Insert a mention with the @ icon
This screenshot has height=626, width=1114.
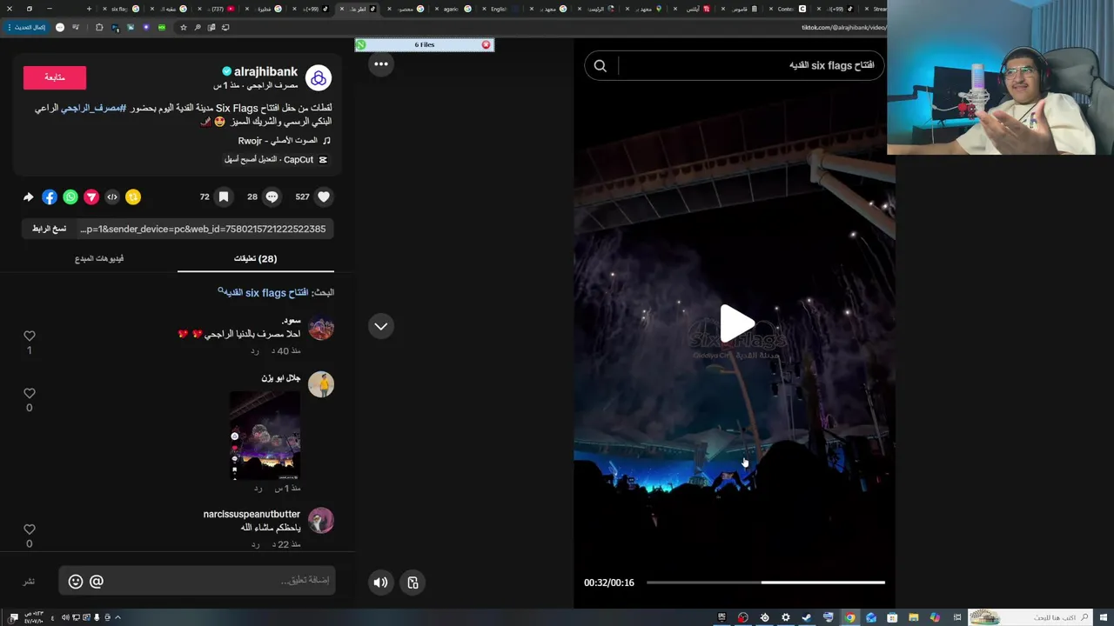coord(97,582)
